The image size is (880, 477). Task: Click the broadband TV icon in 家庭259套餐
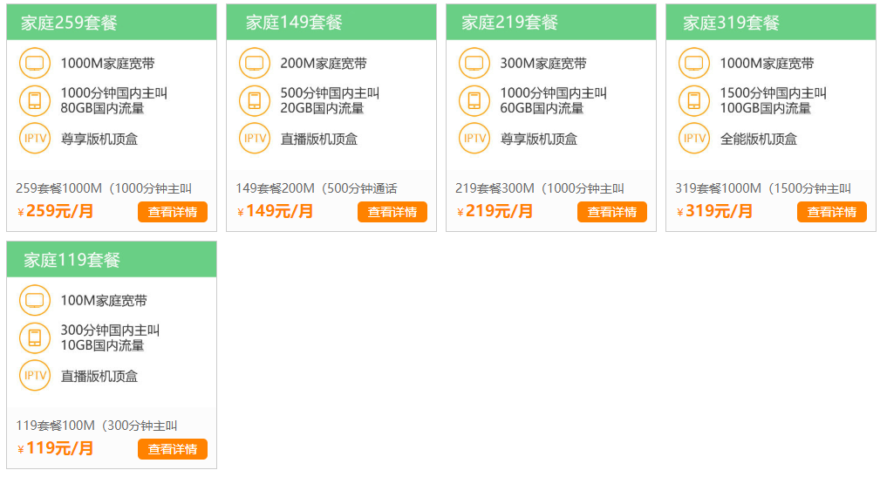pos(35,64)
